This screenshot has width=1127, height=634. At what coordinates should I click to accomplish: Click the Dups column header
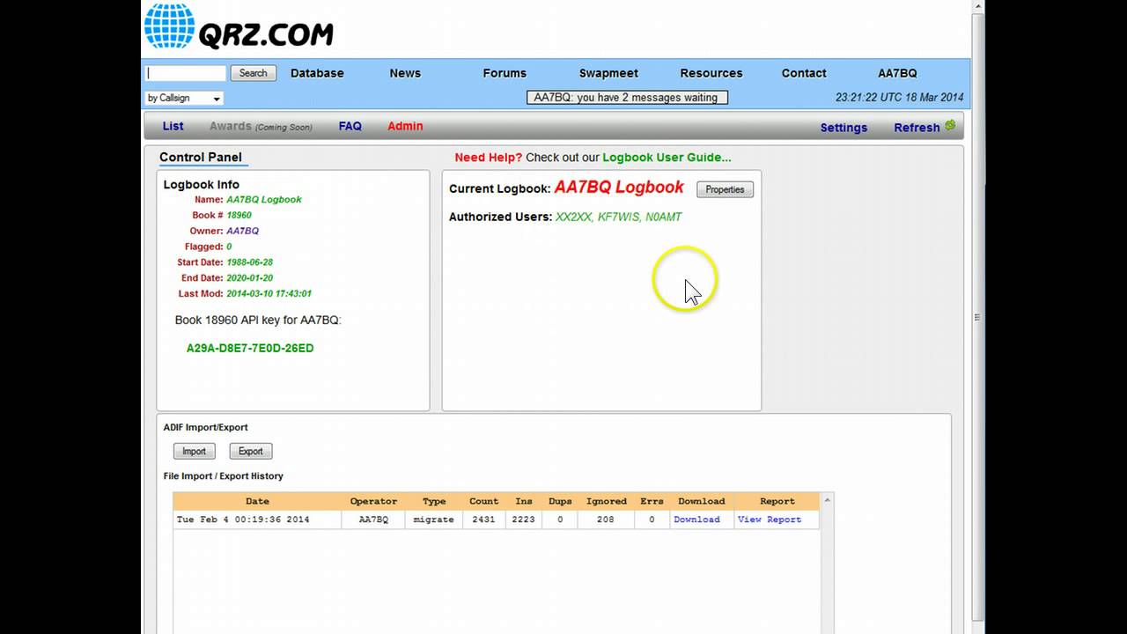click(560, 501)
